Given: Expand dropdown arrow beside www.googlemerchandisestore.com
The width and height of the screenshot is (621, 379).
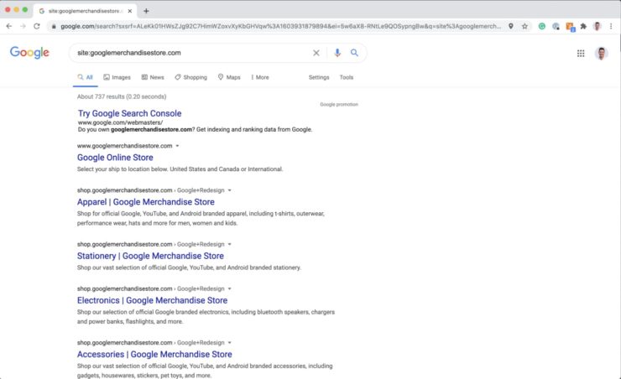Looking at the screenshot, I should point(177,146).
